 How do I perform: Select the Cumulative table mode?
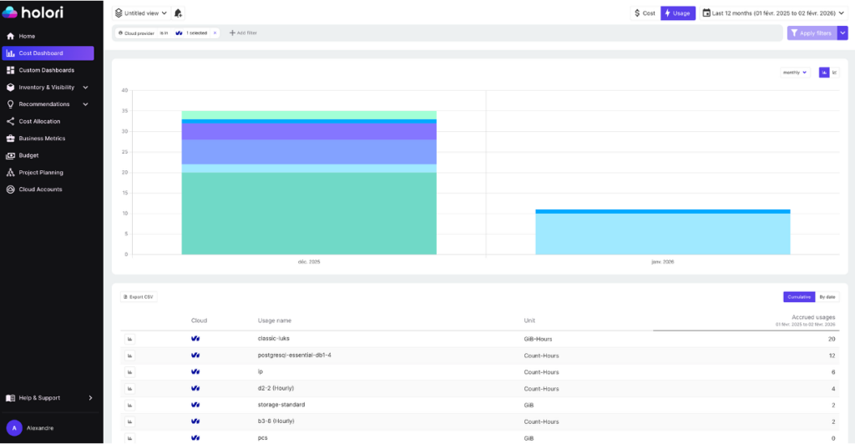(798, 297)
